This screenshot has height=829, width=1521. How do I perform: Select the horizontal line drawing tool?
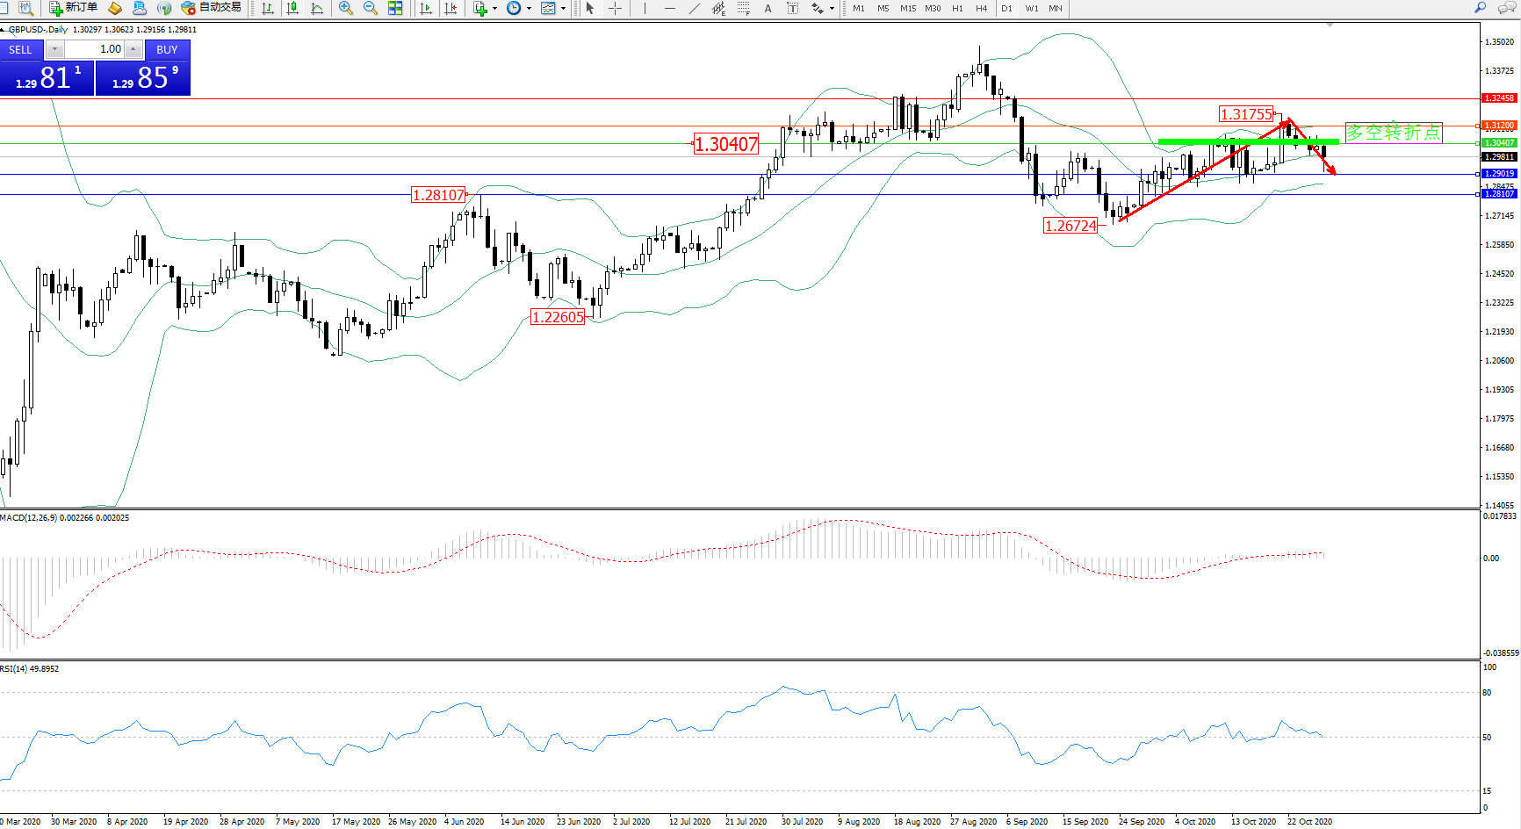(x=669, y=8)
